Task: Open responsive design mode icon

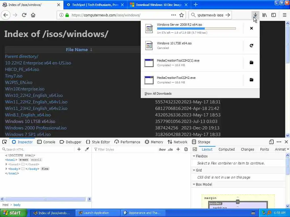Action: (x=271, y=142)
